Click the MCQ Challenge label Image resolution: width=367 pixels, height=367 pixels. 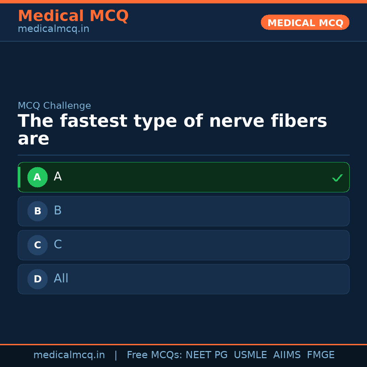coord(54,106)
